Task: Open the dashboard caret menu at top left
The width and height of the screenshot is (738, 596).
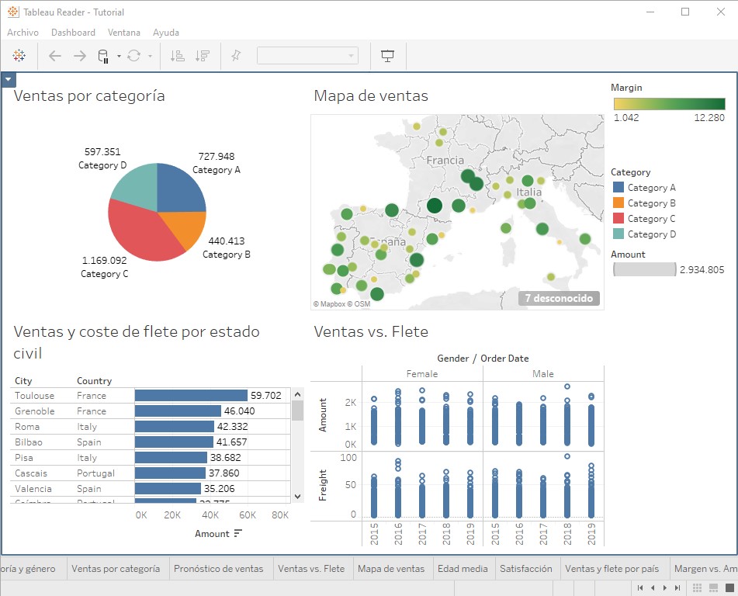Action: pyautogui.click(x=8, y=79)
